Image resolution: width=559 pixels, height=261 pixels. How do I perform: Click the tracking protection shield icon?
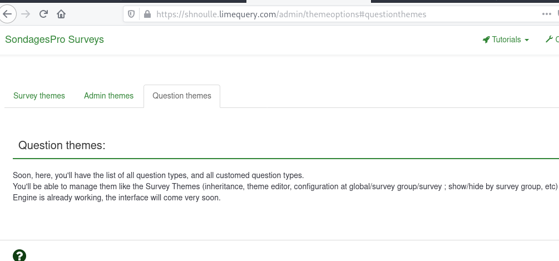coord(132,14)
